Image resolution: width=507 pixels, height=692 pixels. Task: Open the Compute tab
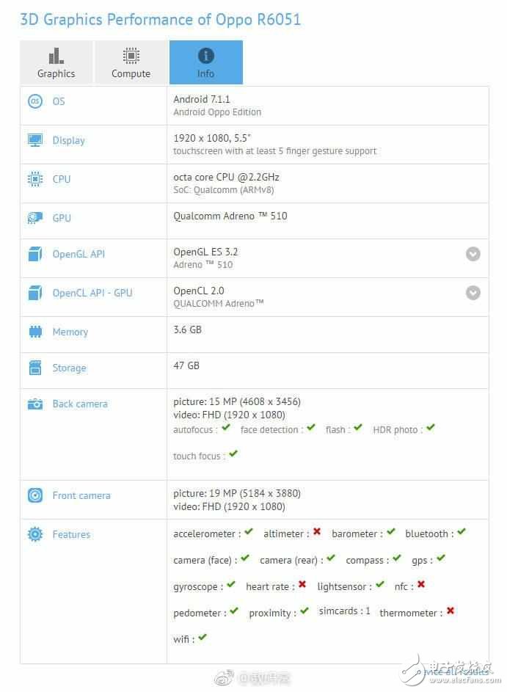(x=131, y=62)
